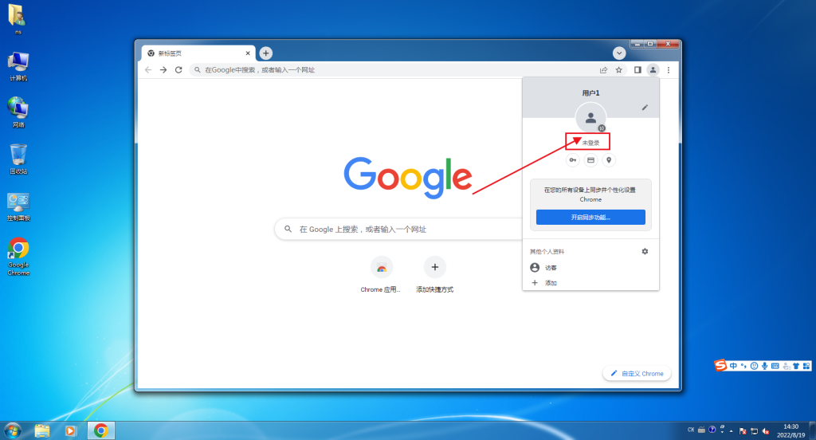
Task: Toggle the side panel icon
Action: pyautogui.click(x=637, y=70)
